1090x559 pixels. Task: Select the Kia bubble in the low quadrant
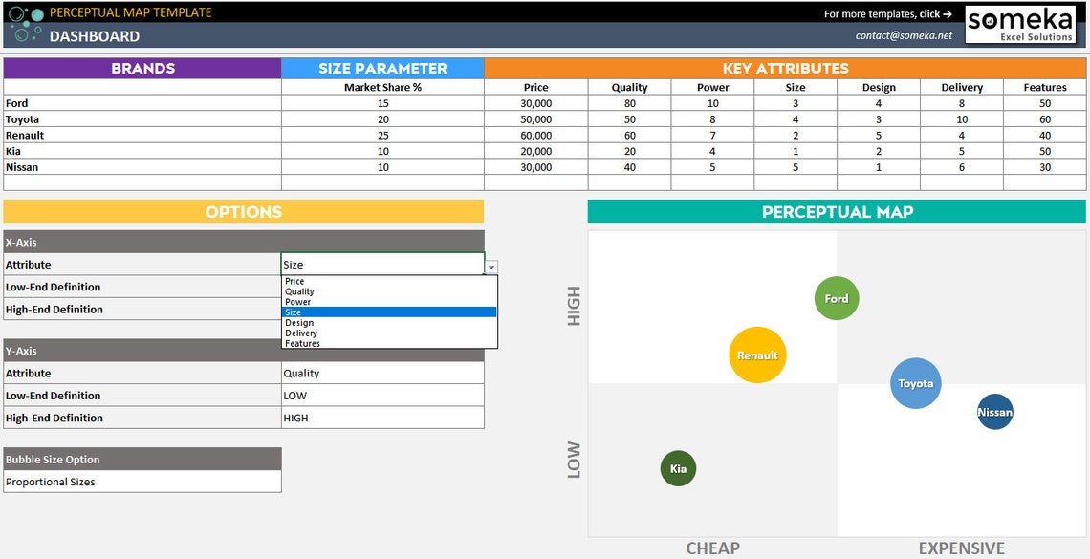point(678,468)
